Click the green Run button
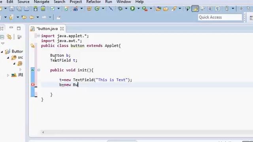 (133, 9)
